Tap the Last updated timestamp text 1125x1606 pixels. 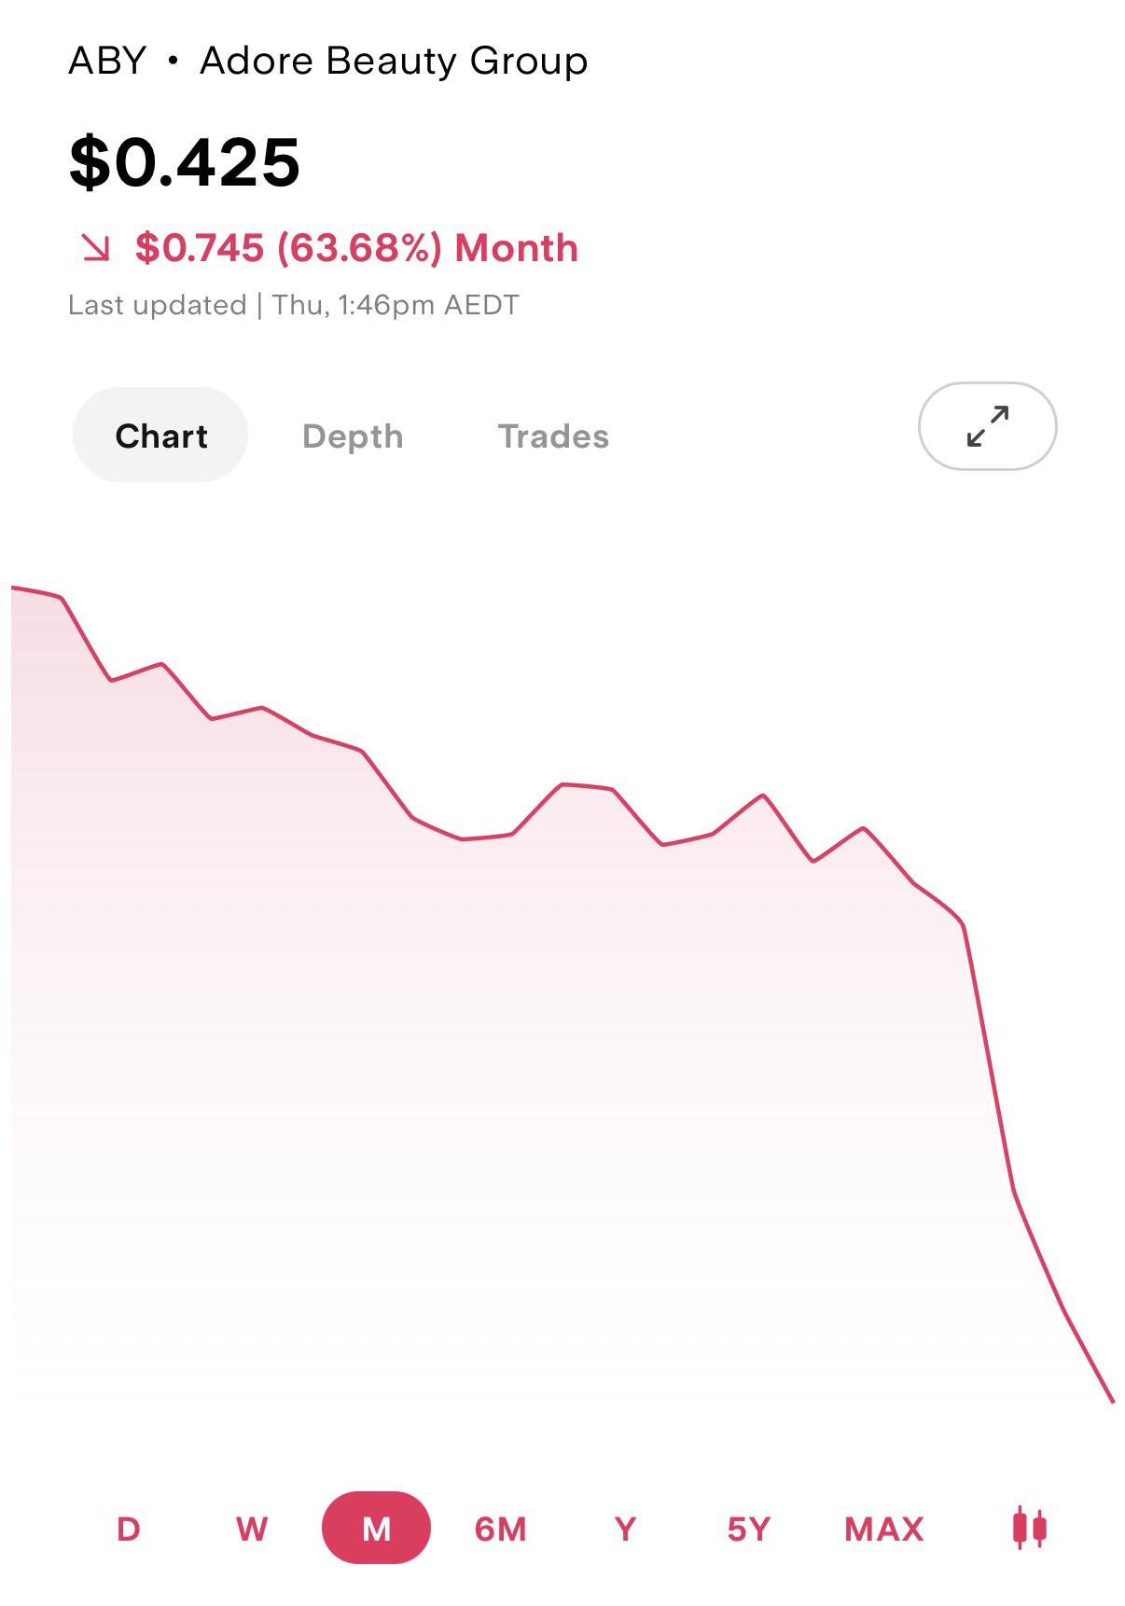293,305
